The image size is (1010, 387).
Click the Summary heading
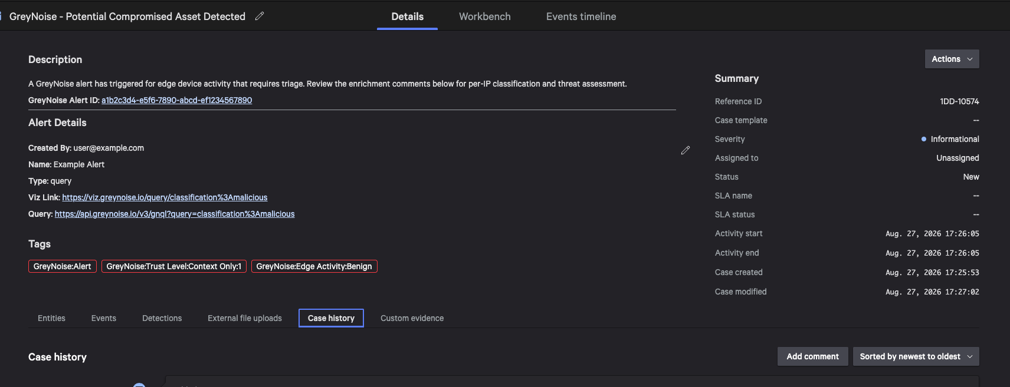point(736,78)
